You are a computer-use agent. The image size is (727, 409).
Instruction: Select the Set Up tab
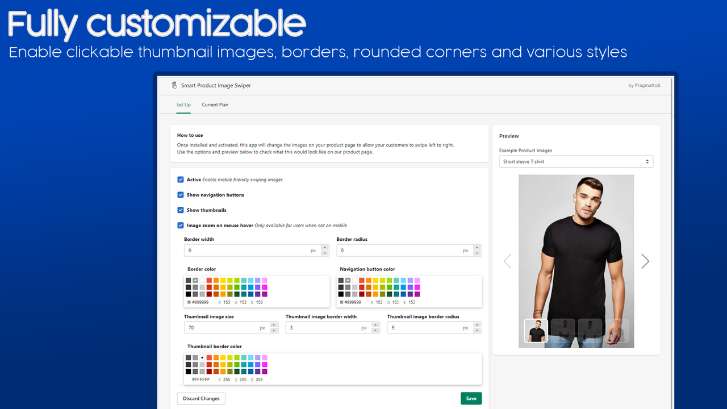point(183,105)
